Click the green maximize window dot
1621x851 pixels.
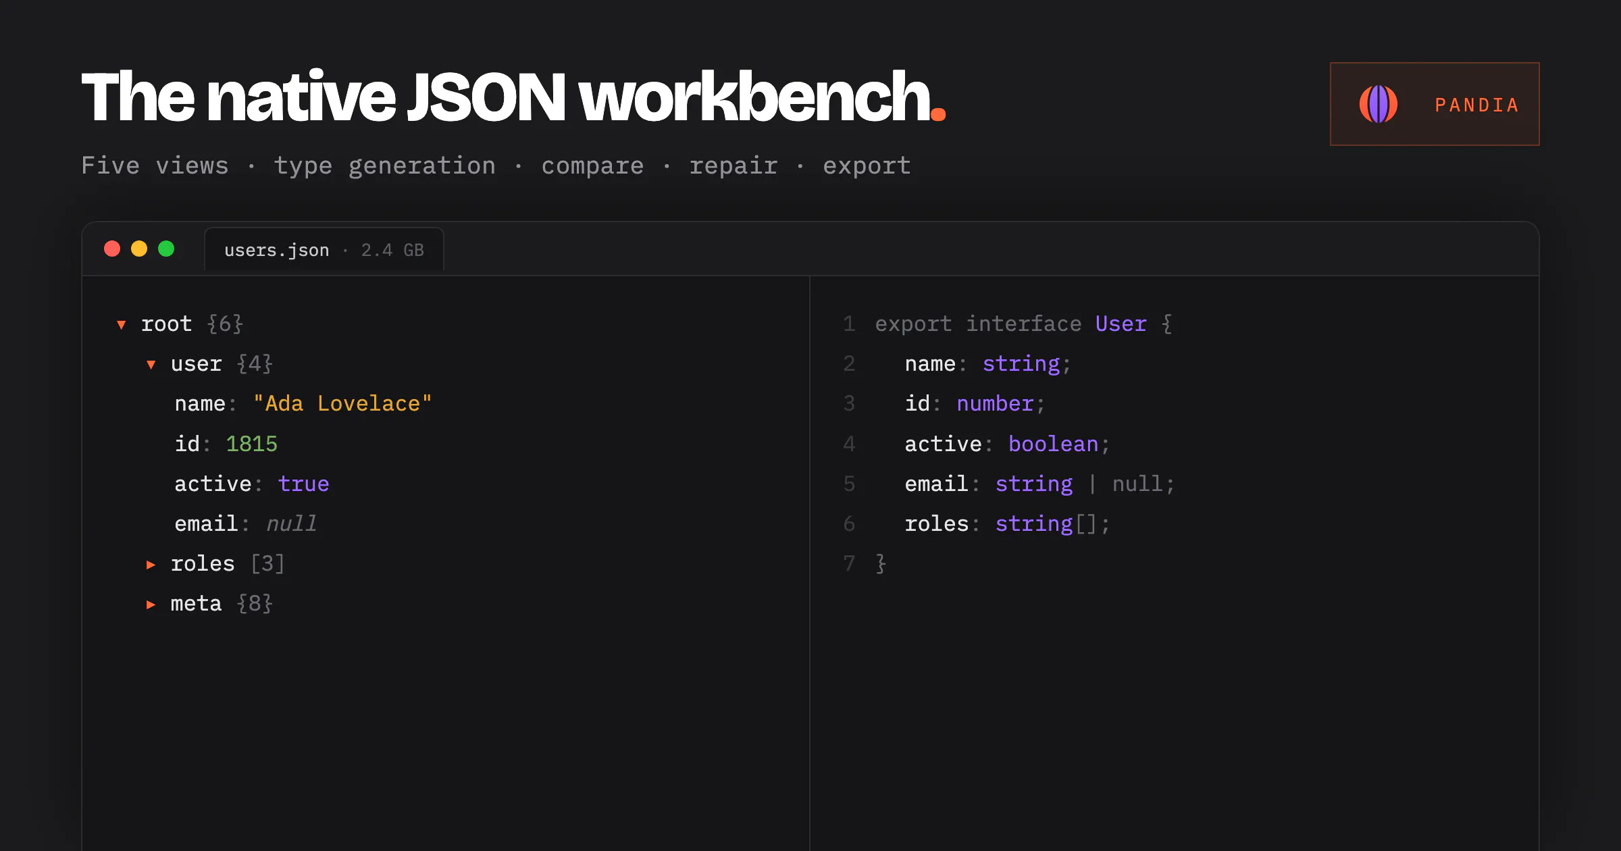166,249
